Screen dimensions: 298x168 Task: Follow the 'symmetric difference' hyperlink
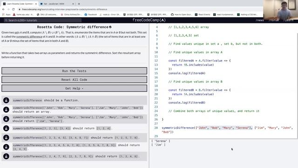pyautogui.click(x=29, y=36)
